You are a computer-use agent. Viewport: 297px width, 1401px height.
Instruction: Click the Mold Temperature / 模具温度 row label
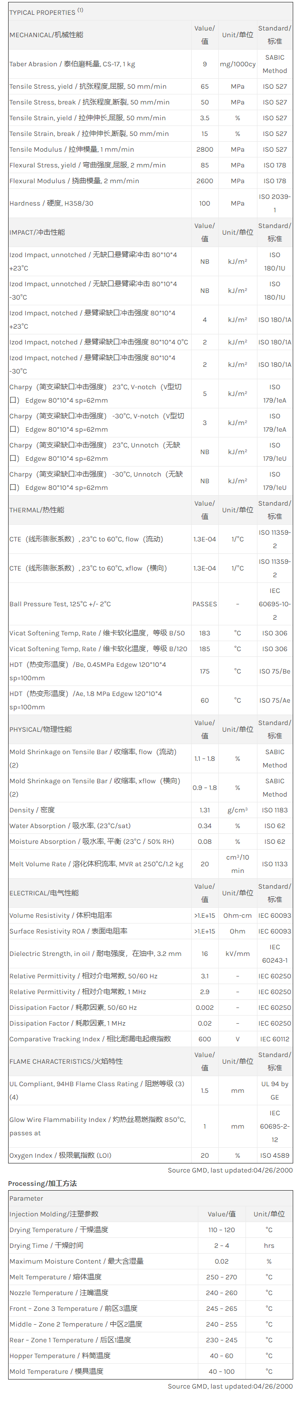(x=56, y=1371)
